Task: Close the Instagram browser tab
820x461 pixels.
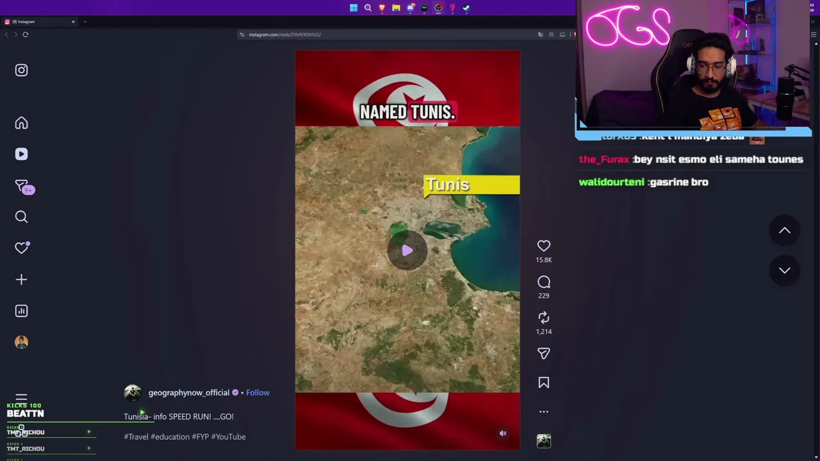Action: coord(73,22)
